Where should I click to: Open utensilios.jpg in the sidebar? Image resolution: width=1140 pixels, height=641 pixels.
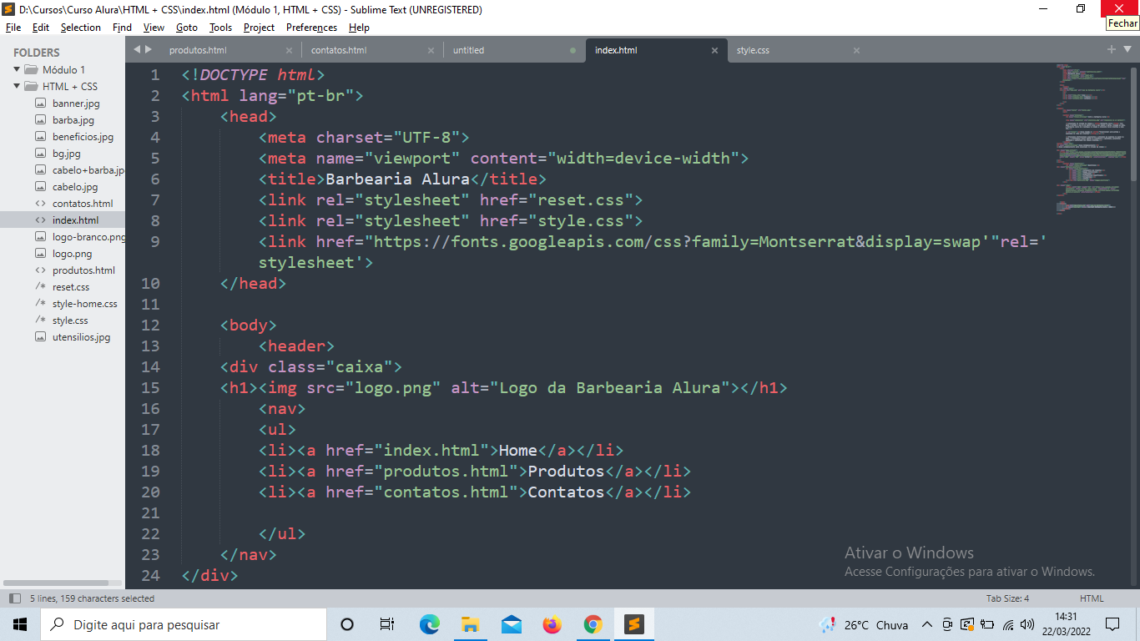pyautogui.click(x=81, y=337)
